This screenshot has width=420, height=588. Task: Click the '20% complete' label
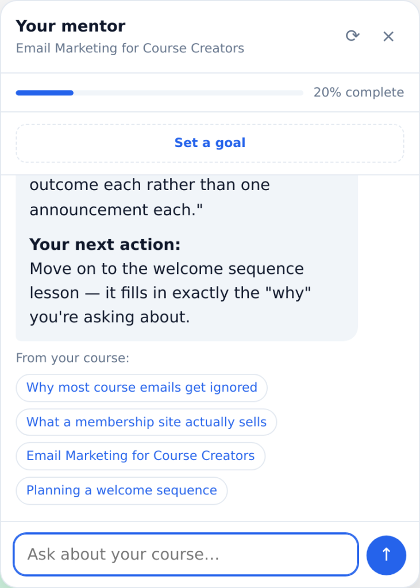click(359, 92)
